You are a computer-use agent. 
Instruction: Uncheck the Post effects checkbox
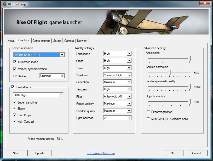point(13,87)
